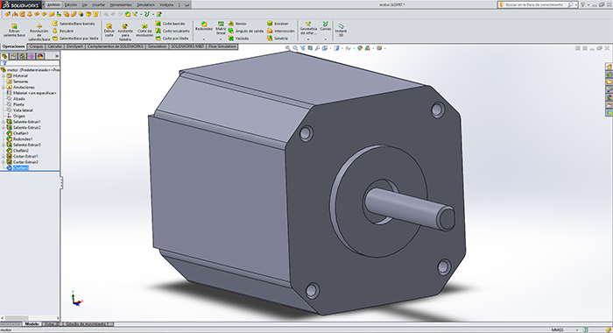Viewport: 613px width, 333px height.
Task: Expand Cortar-Extruir2 feature node
Action: click(4, 162)
